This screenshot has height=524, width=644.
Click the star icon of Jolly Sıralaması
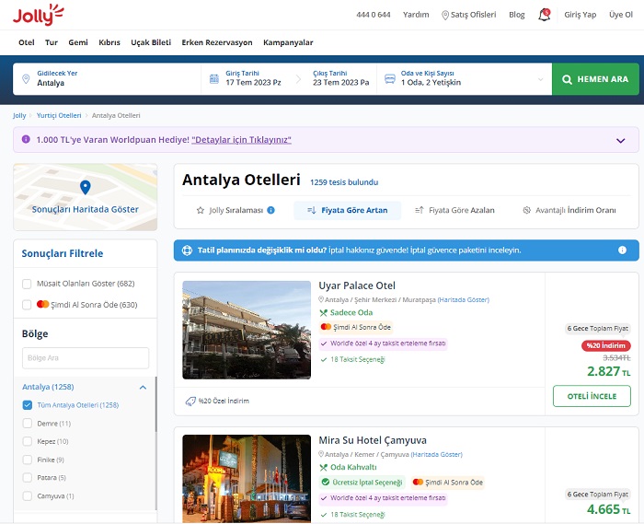point(201,210)
